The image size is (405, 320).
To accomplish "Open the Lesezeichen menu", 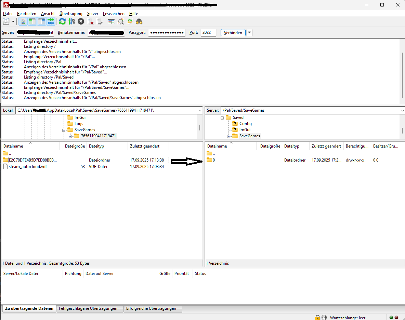I will pos(114,14).
